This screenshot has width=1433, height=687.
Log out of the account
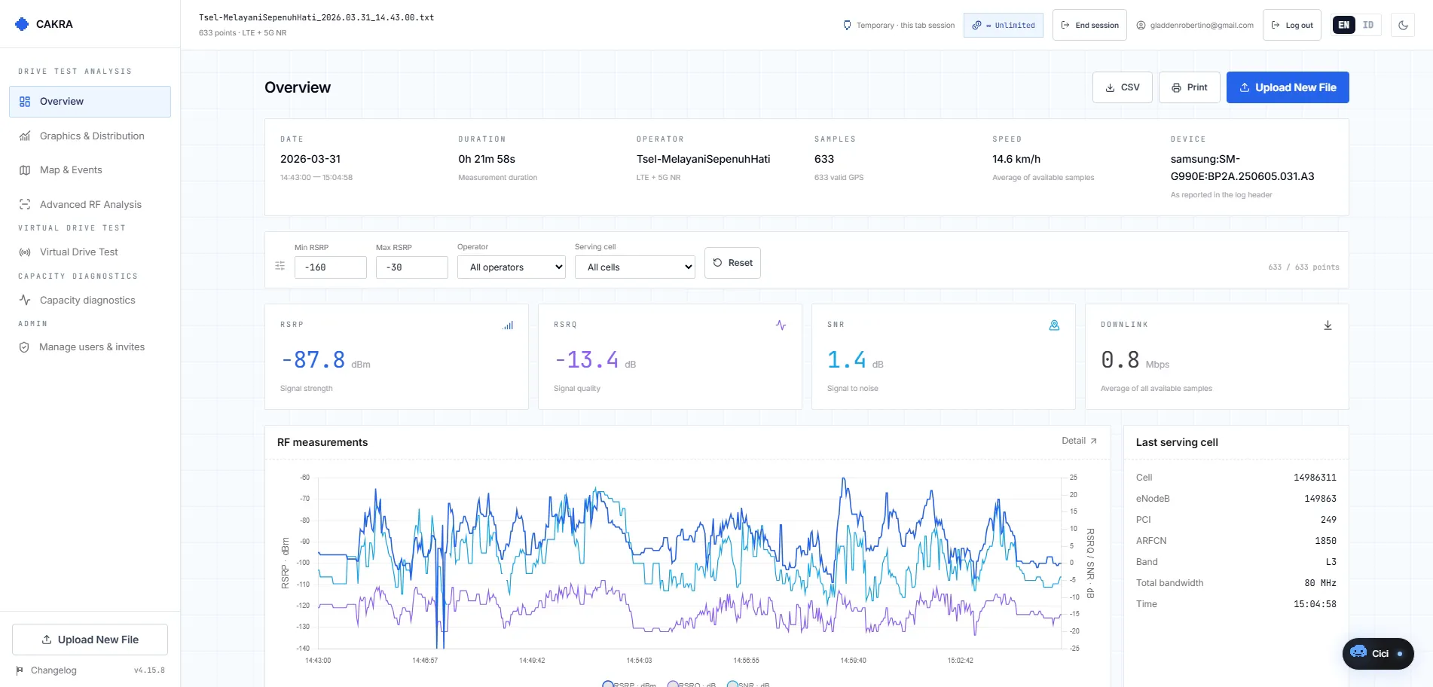[x=1292, y=25]
